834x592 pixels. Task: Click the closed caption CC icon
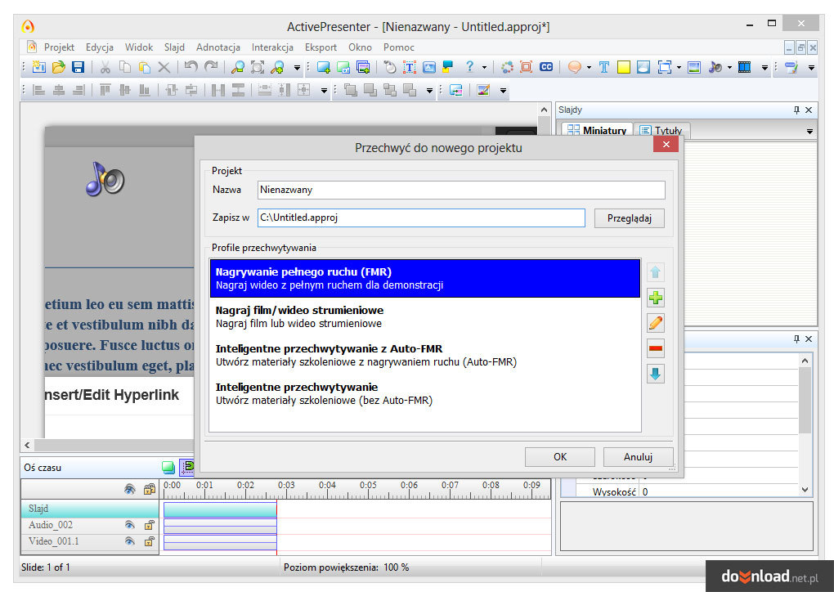tap(546, 67)
